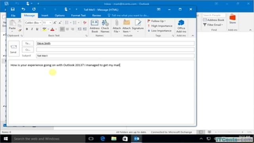The width and height of the screenshot is (254, 143).
Task: Expand the Basic Text dialog launcher
Action: [87, 35]
